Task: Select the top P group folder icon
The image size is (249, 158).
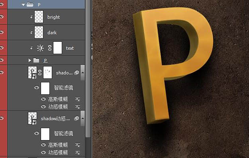Action: (x=30, y=4)
